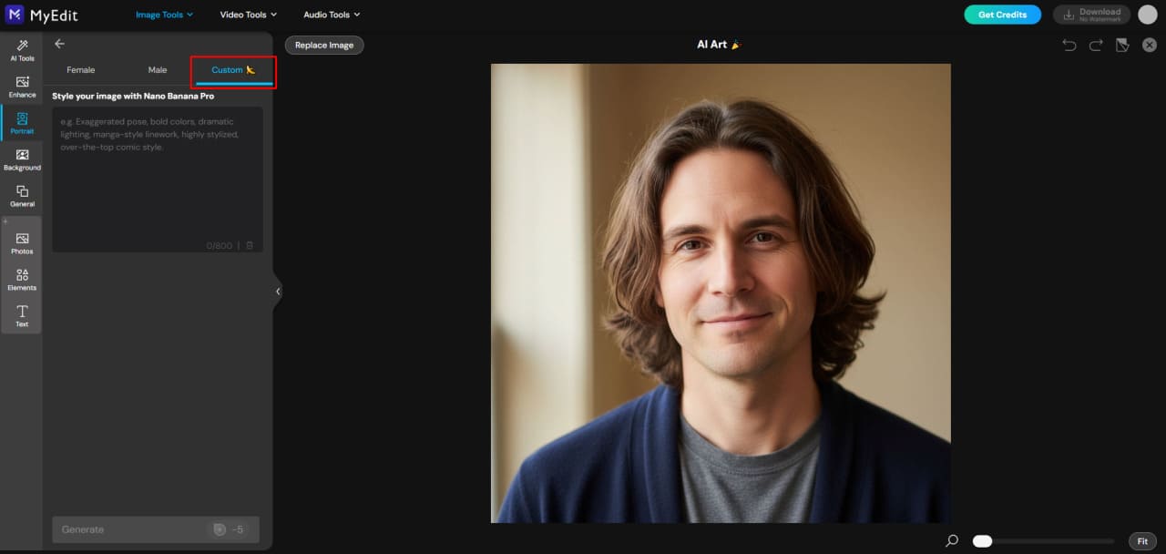The height and width of the screenshot is (554, 1166).
Task: Open the user profile avatar
Action: 1148,15
